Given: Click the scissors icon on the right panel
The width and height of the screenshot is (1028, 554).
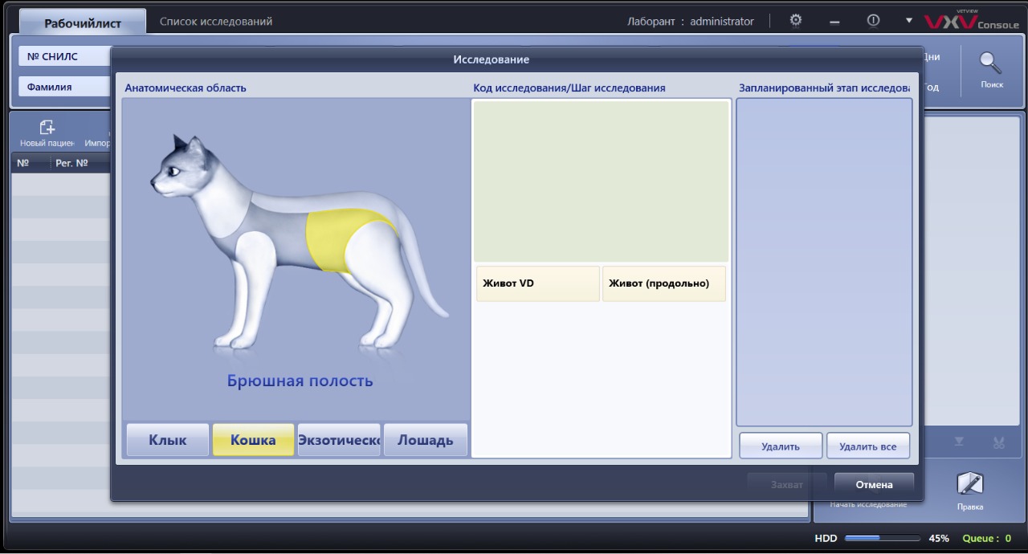Looking at the screenshot, I should (x=998, y=442).
